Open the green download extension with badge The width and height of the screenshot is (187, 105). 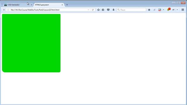pyautogui.click(x=169, y=10)
